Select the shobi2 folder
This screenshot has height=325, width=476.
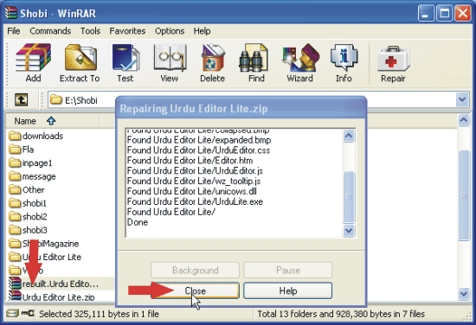click(28, 217)
